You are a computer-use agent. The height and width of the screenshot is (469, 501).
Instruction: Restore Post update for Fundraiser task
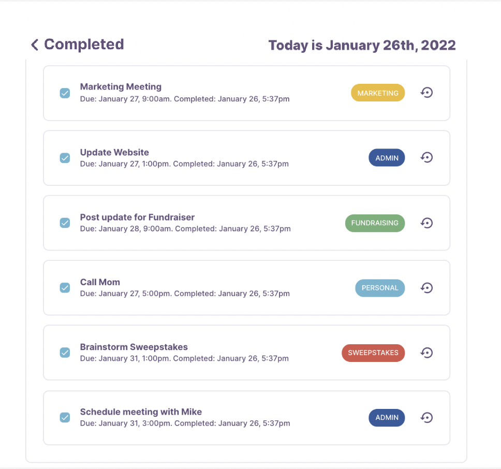[426, 223]
